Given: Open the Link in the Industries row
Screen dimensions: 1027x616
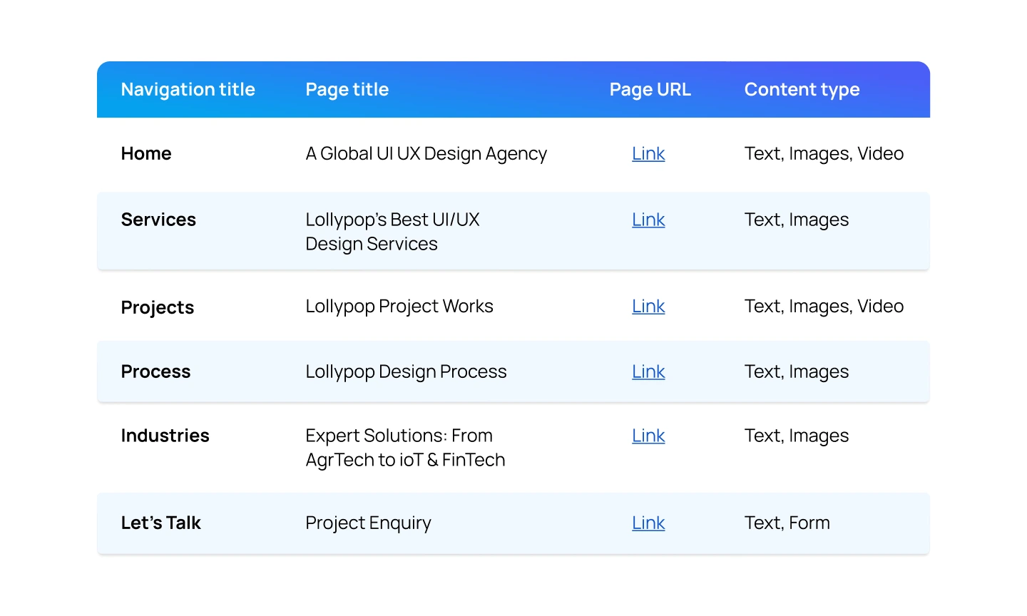Looking at the screenshot, I should (x=648, y=436).
